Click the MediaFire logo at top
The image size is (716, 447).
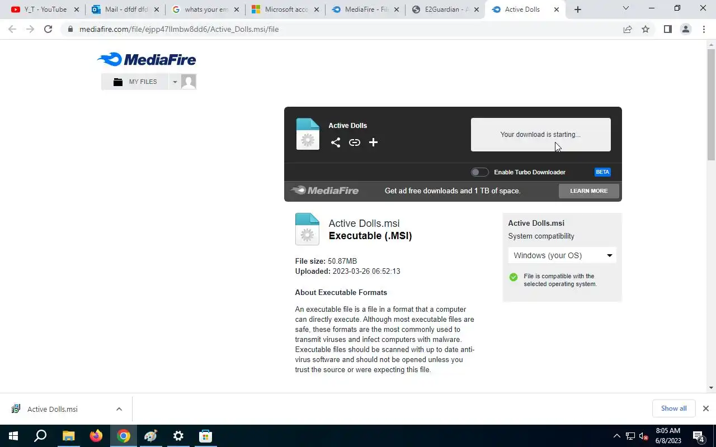pos(147,59)
